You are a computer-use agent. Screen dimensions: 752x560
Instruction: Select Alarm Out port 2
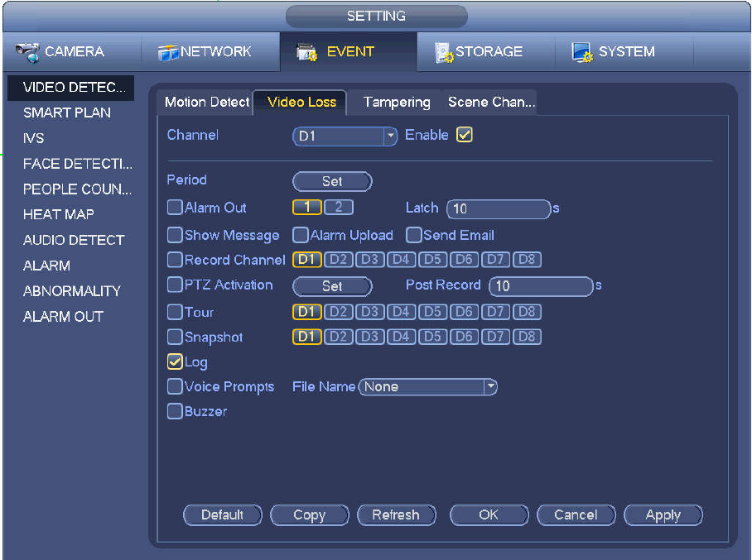pyautogui.click(x=339, y=208)
